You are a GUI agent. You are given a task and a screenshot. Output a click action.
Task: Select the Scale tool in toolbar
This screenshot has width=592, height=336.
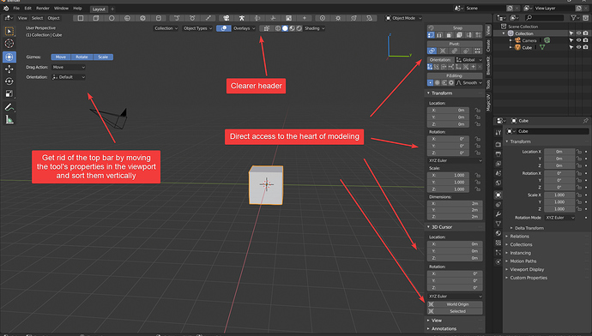(9, 94)
